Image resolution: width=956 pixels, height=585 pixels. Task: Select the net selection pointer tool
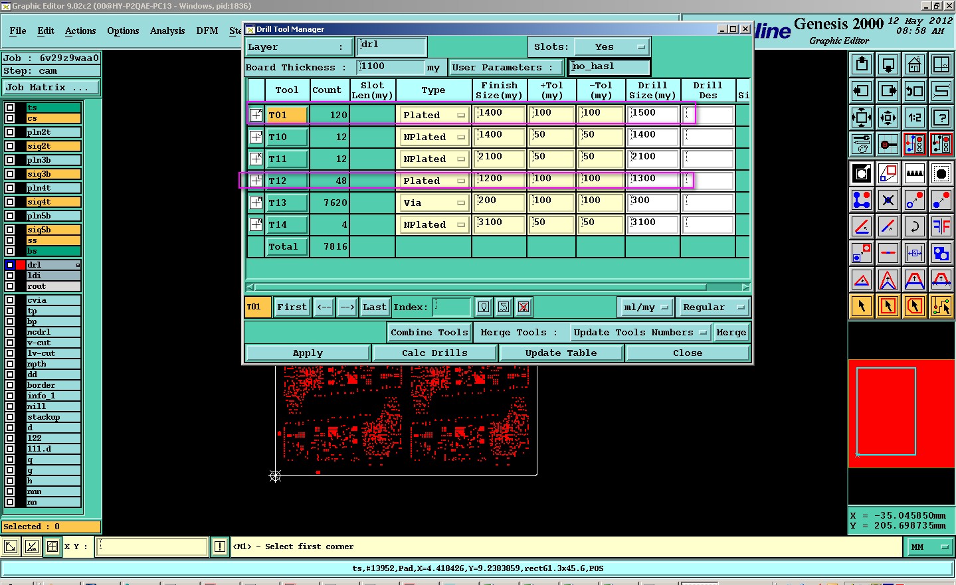coord(941,306)
